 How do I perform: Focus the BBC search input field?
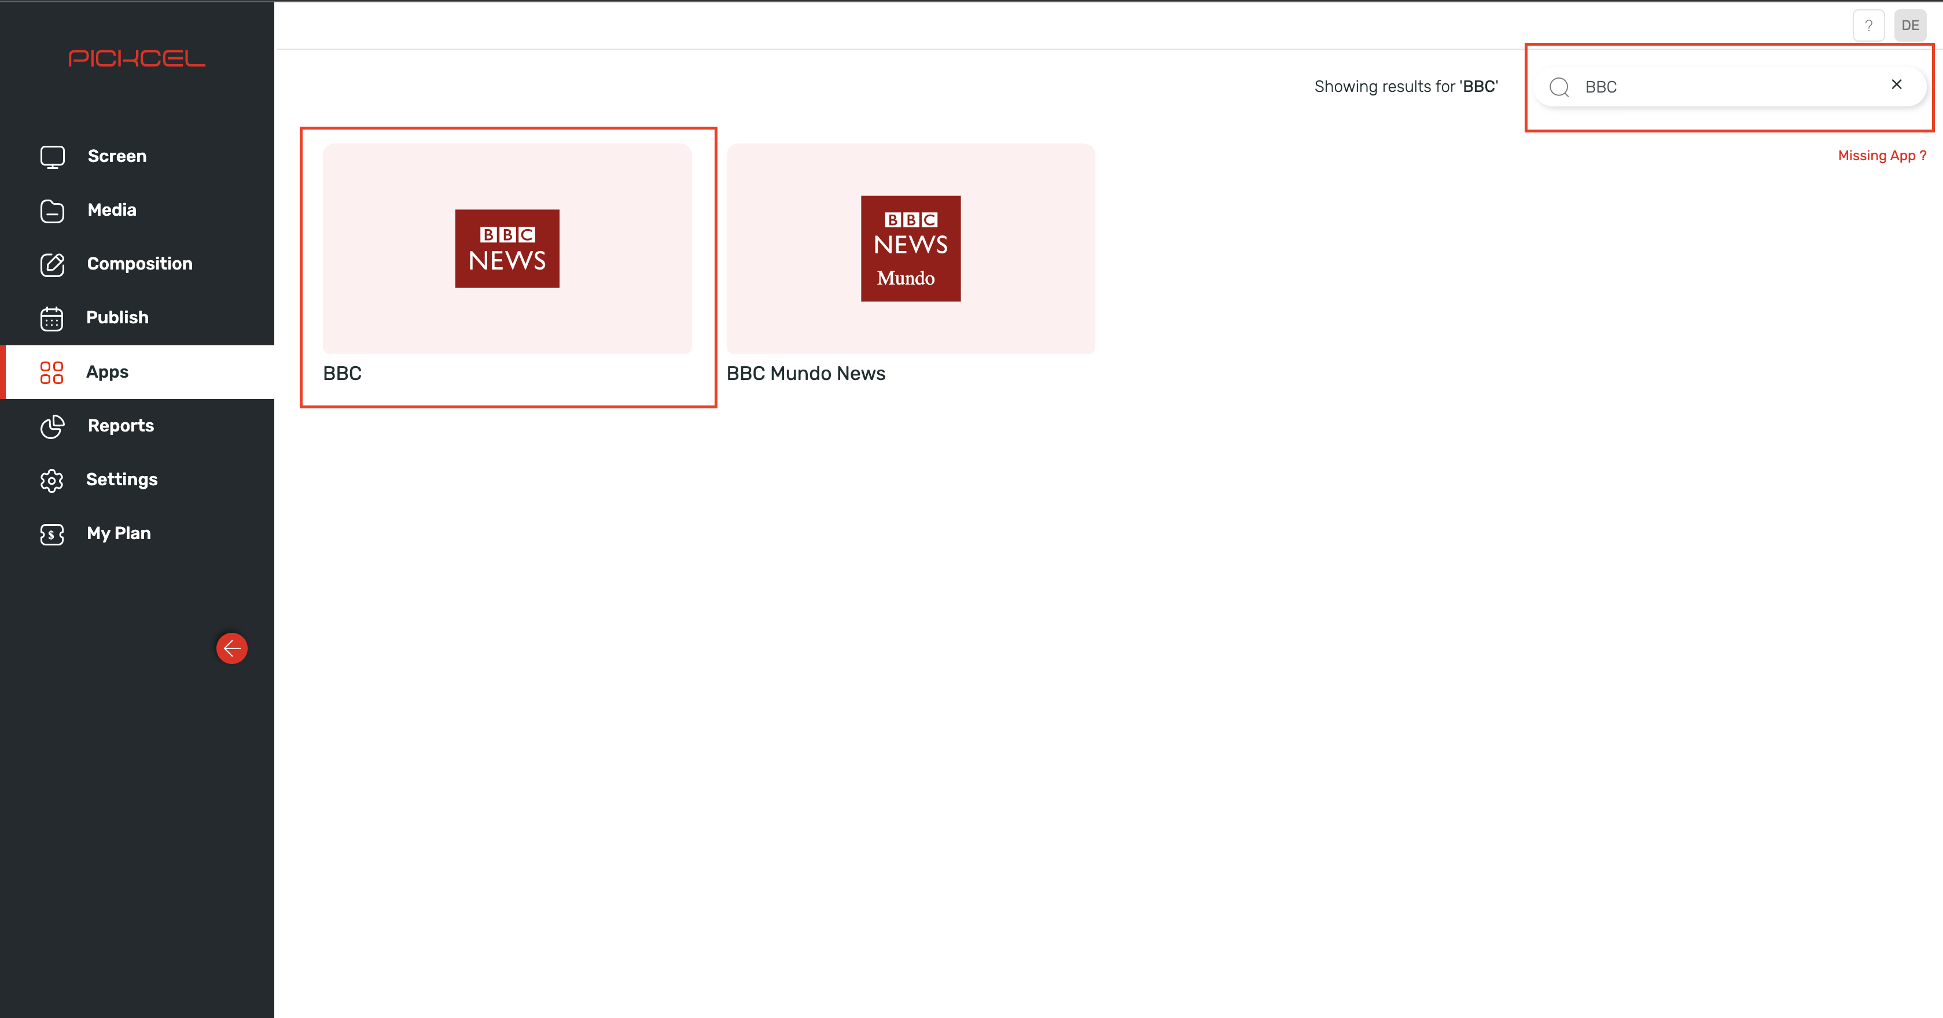click(1729, 87)
